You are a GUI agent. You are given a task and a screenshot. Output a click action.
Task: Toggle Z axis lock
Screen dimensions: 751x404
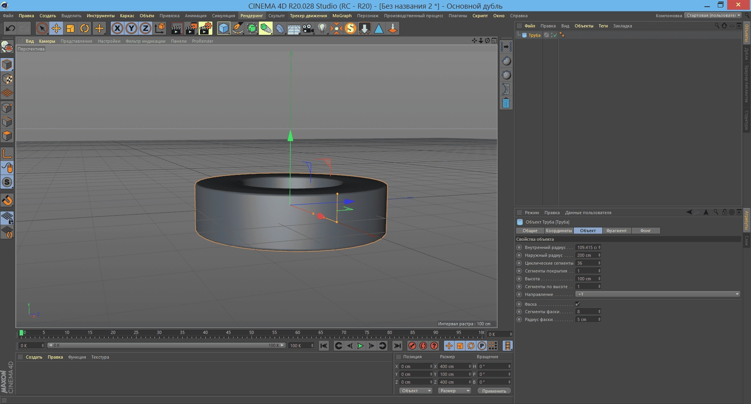point(146,28)
